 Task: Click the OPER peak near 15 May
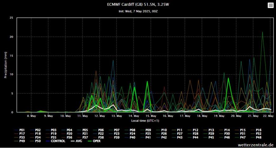tap(147, 81)
